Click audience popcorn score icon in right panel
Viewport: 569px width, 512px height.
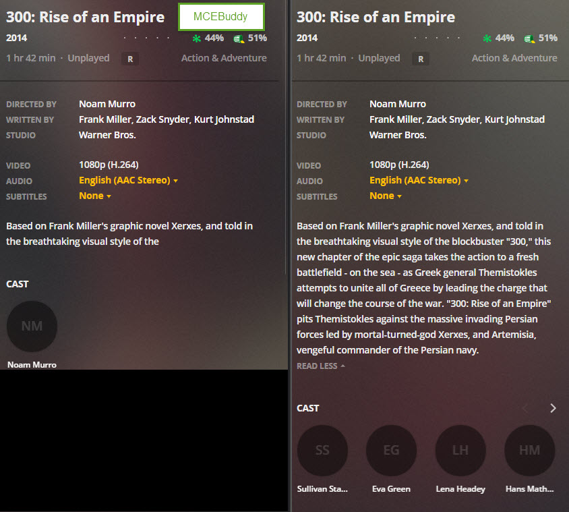pyautogui.click(x=530, y=38)
